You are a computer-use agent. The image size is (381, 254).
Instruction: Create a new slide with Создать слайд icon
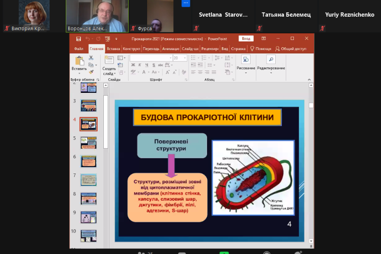[109, 60]
